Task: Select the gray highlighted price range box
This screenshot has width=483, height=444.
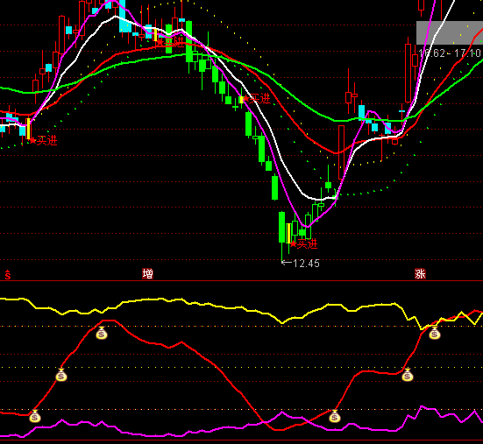Action: coord(450,33)
